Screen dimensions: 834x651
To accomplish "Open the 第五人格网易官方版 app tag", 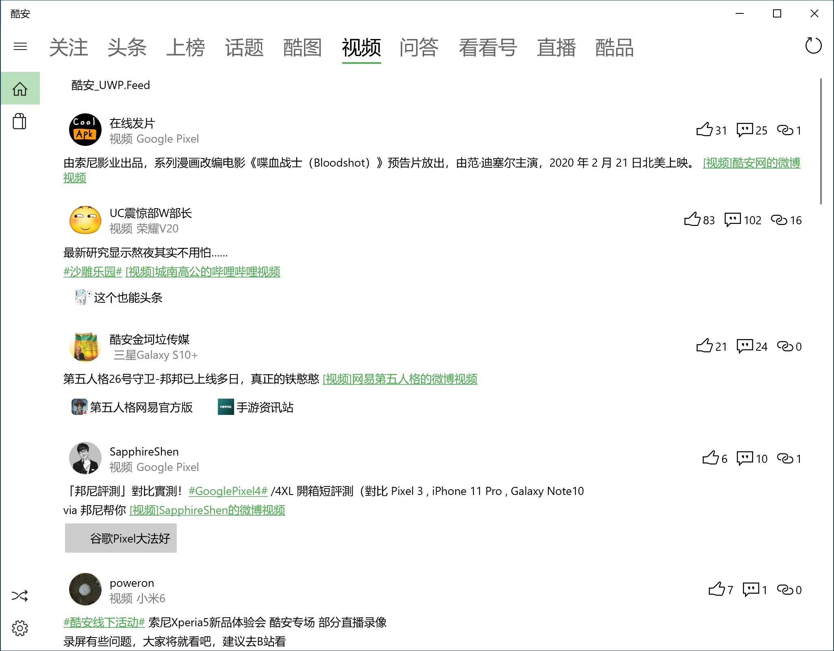I will coord(132,407).
